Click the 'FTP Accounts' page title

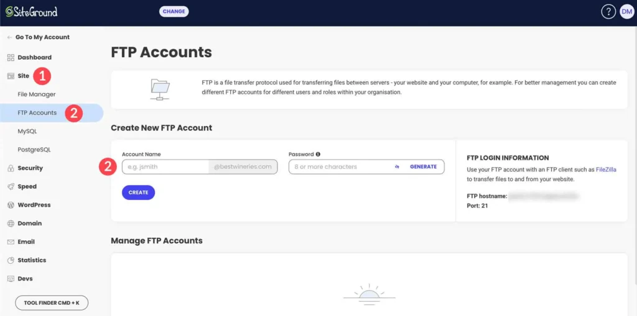pos(161,52)
